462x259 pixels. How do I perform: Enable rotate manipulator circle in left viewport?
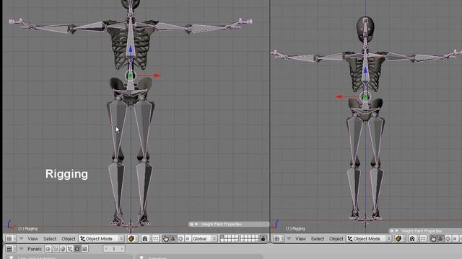[x=180, y=239]
